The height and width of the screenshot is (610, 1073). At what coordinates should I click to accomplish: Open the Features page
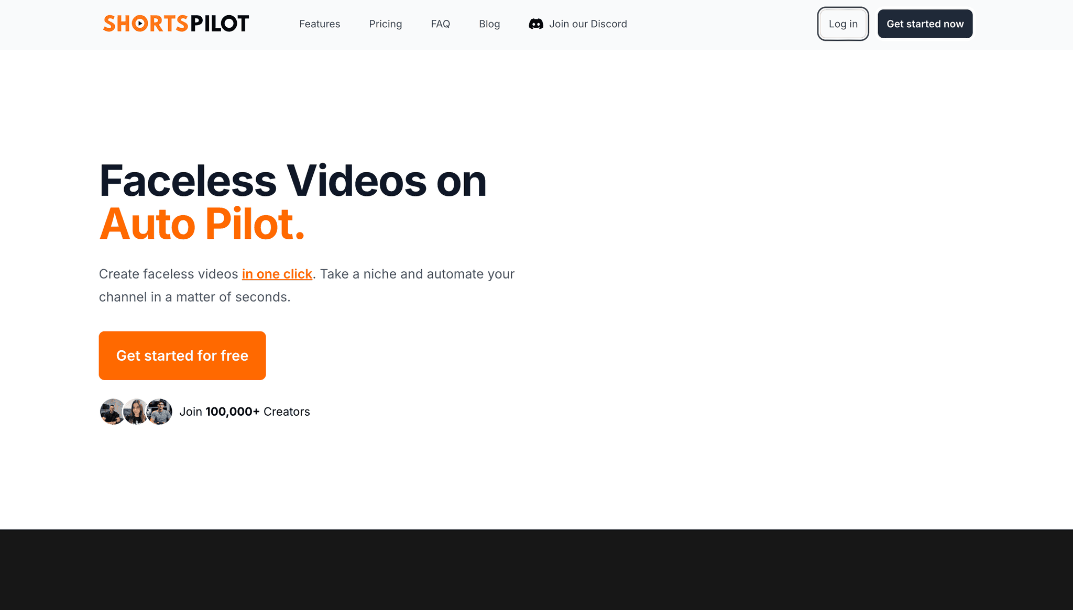point(319,24)
